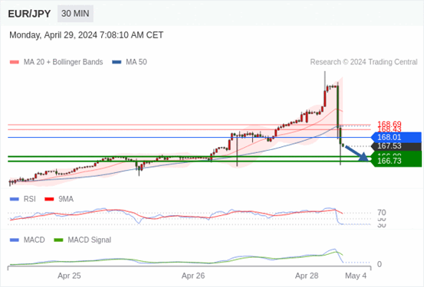
Task: Toggle the 9MA legend entry
Action: 59,199
